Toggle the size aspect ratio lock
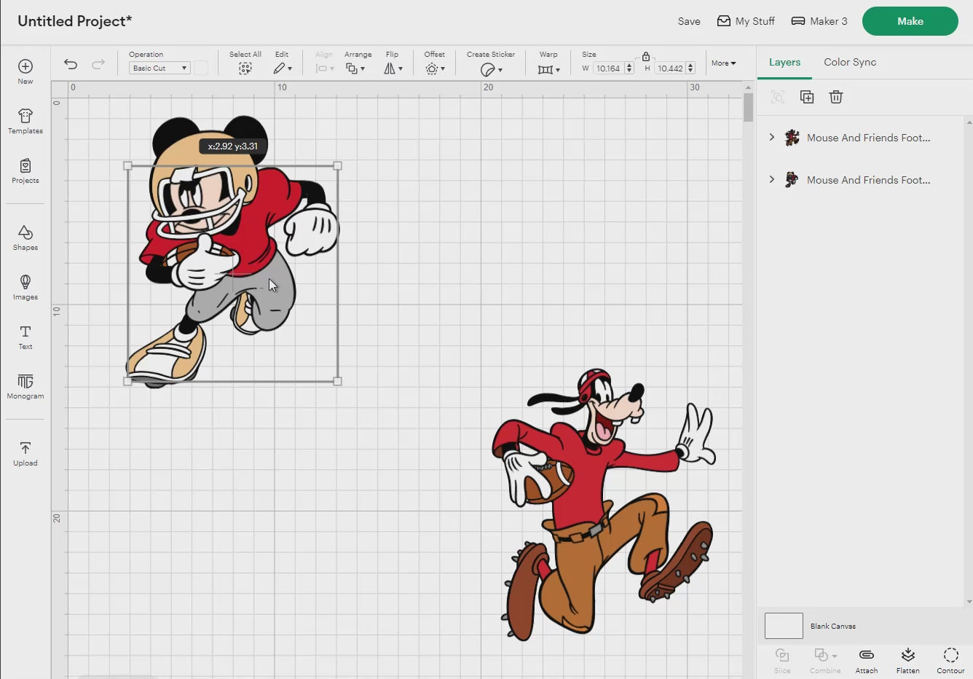973x679 pixels. pyautogui.click(x=646, y=55)
